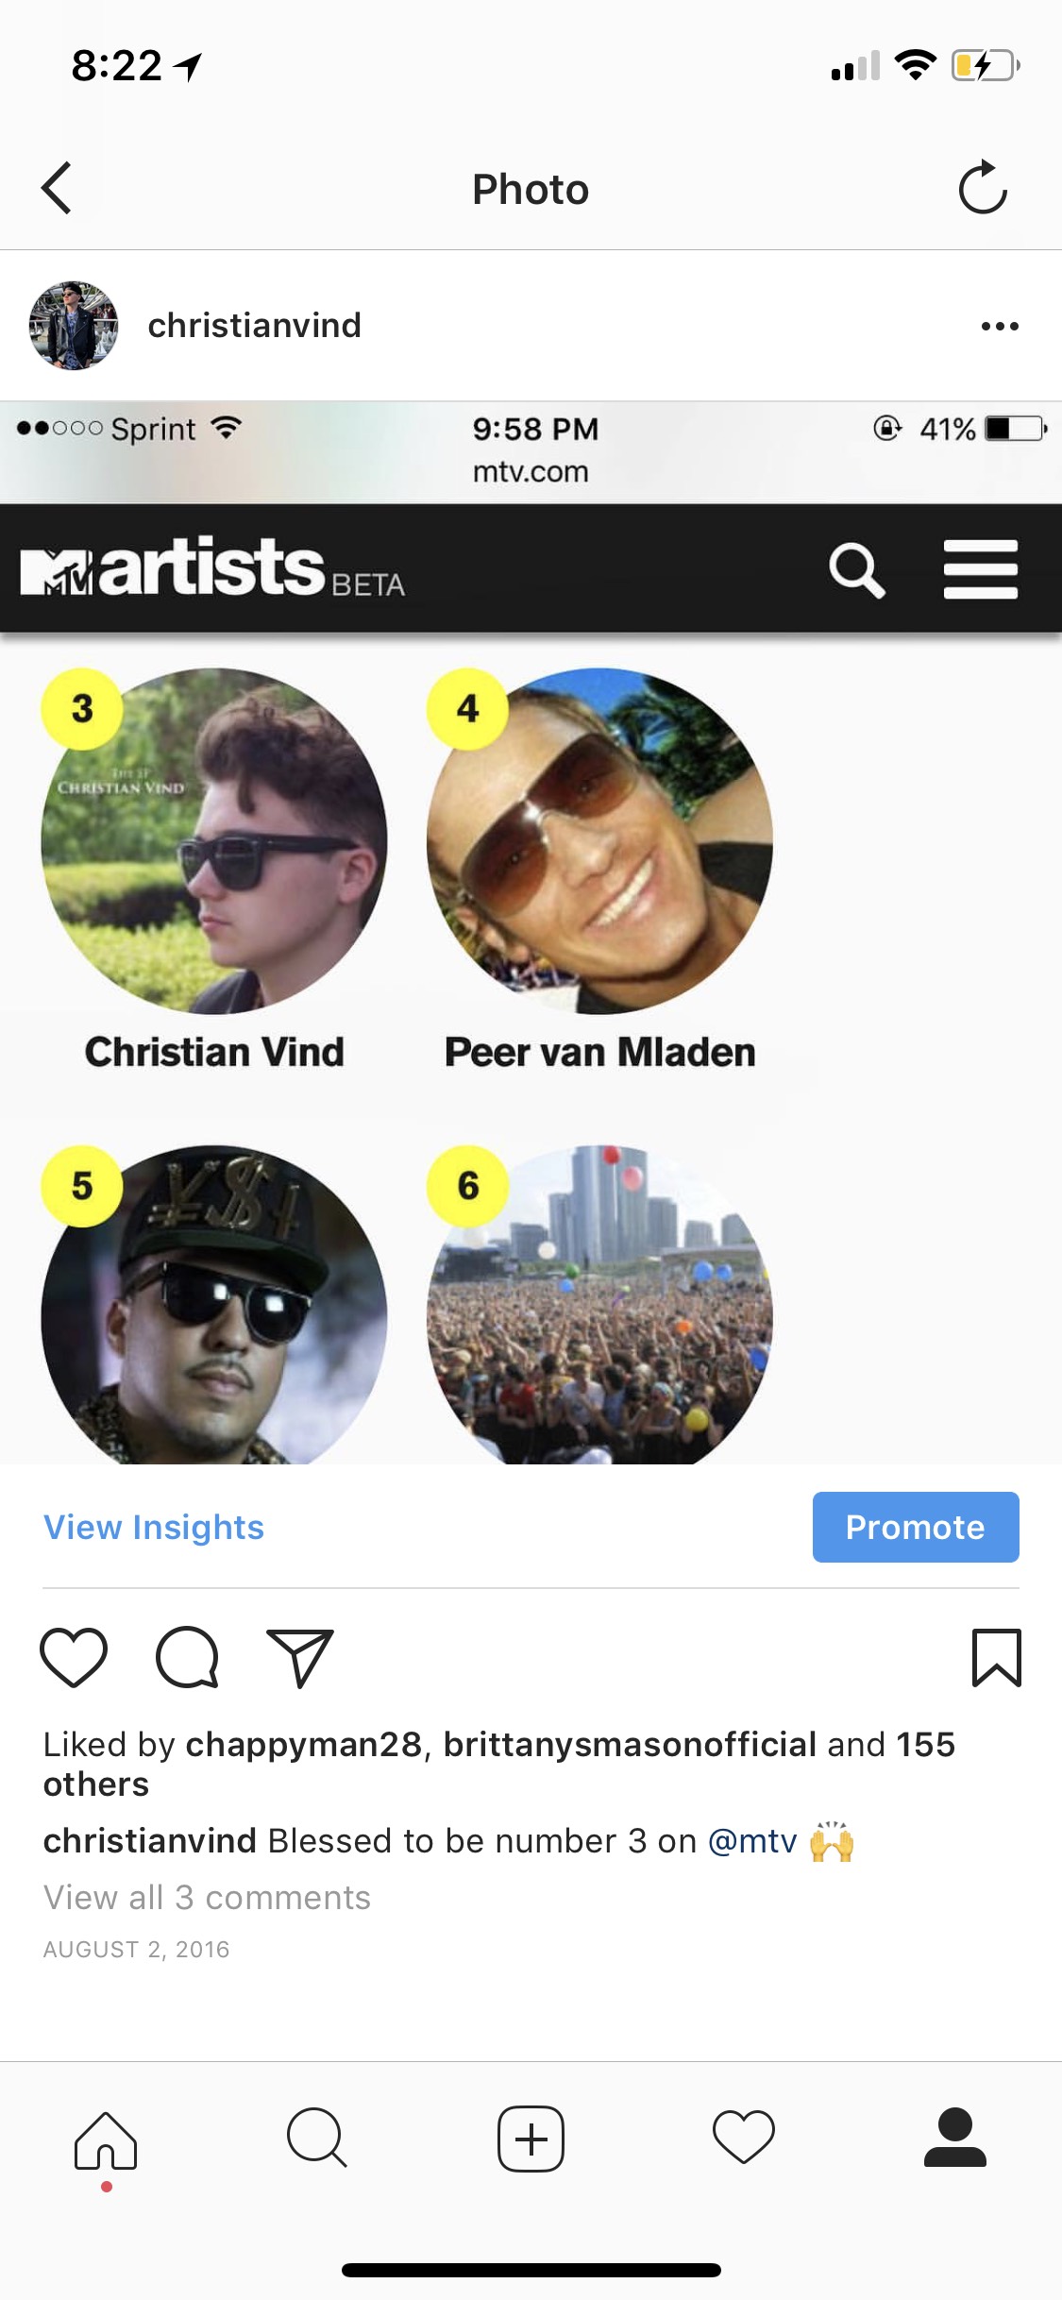Open the Search tab
The width and height of the screenshot is (1062, 2300).
(x=317, y=2138)
